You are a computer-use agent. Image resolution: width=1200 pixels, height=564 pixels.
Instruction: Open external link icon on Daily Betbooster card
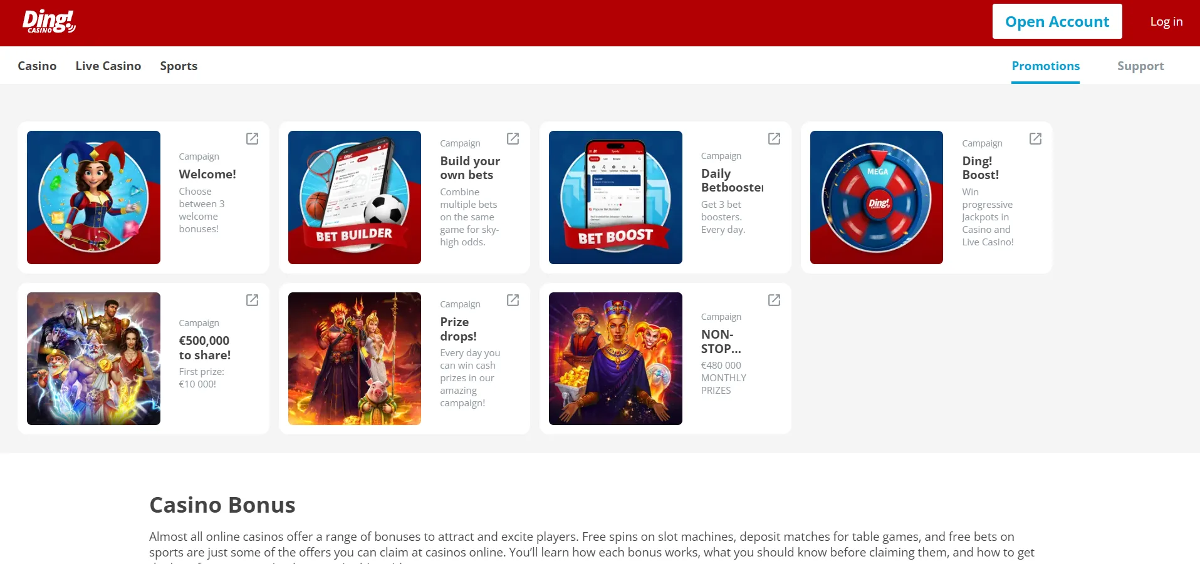click(x=774, y=138)
